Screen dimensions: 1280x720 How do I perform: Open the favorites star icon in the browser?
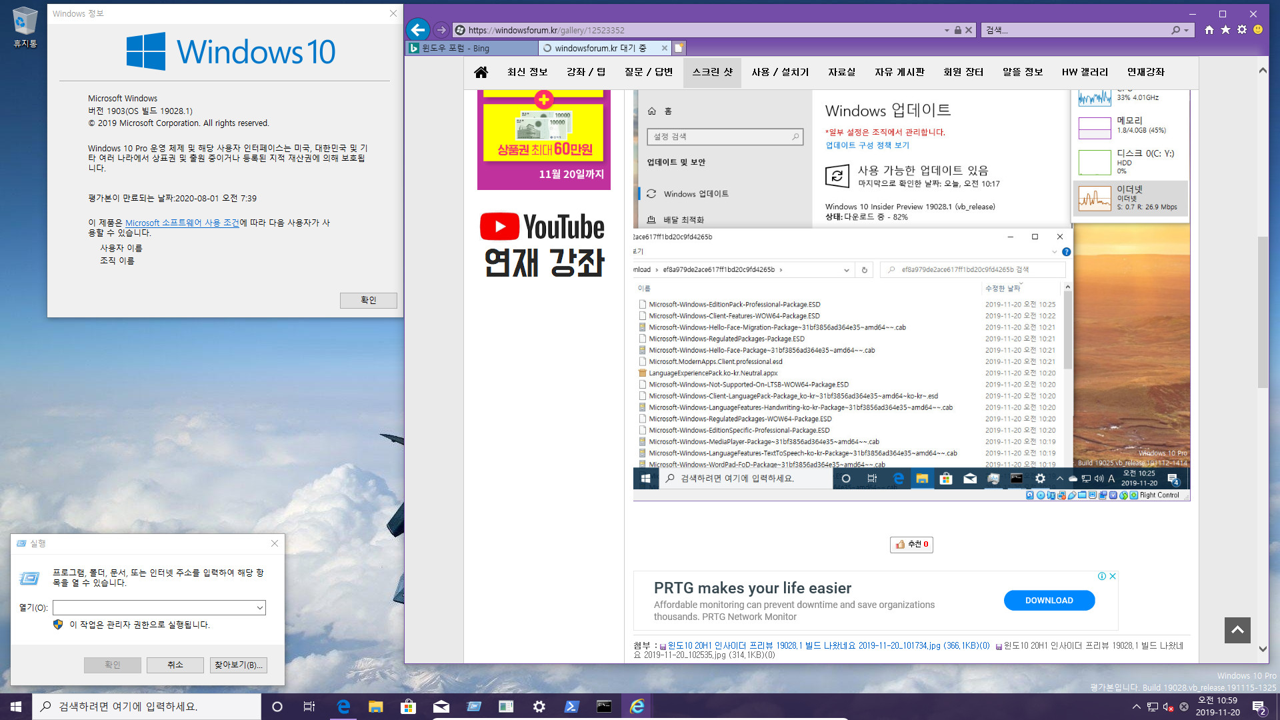[x=1225, y=30]
